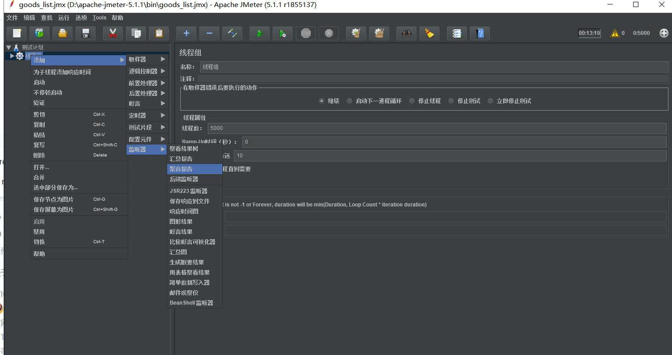This screenshot has width=672, height=355.
Task: Click the loop count field showing 10
Action: (450, 156)
